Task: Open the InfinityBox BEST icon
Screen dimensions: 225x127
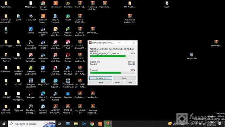Action: (43, 31)
